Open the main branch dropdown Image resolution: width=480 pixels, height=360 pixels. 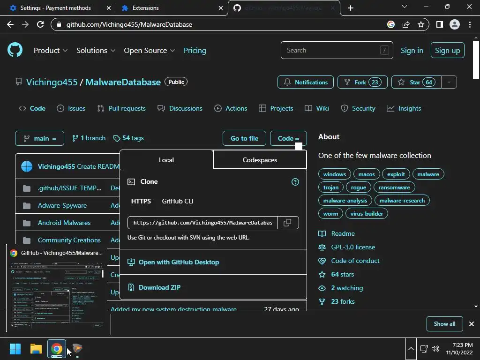tap(39, 138)
